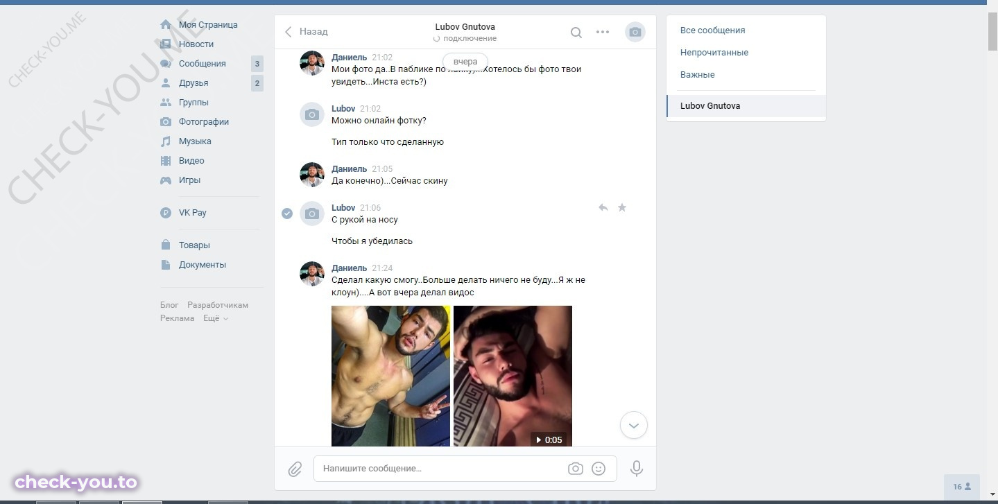The width and height of the screenshot is (998, 504).
Task: Play the 0:05 video attachment
Action: click(513, 376)
